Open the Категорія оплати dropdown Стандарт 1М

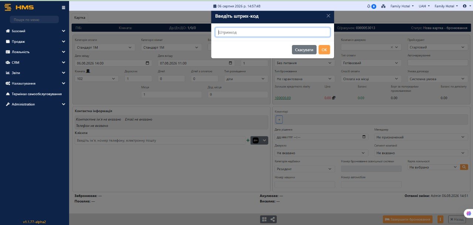105,47
